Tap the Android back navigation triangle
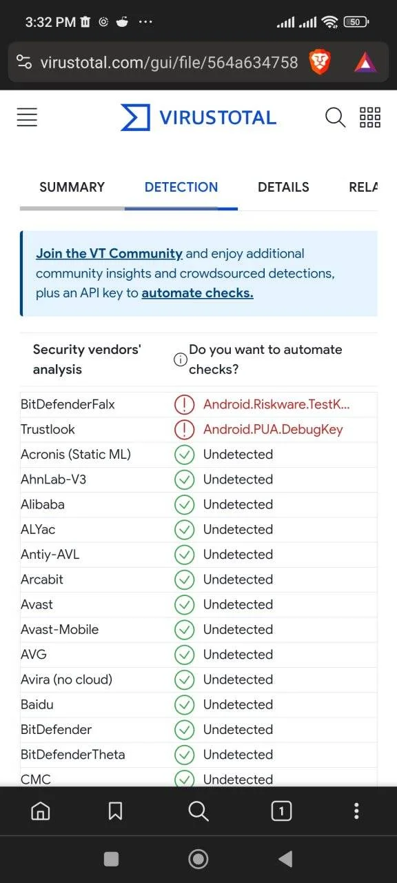397x883 pixels. [285, 858]
